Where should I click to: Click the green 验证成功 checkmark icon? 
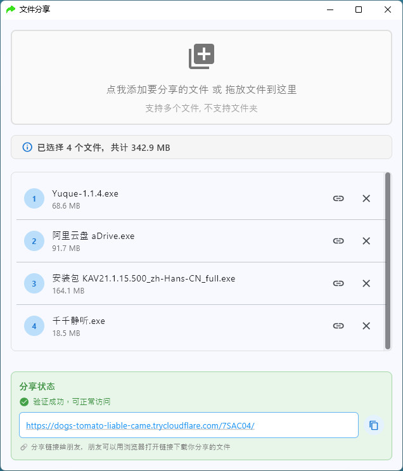click(24, 401)
